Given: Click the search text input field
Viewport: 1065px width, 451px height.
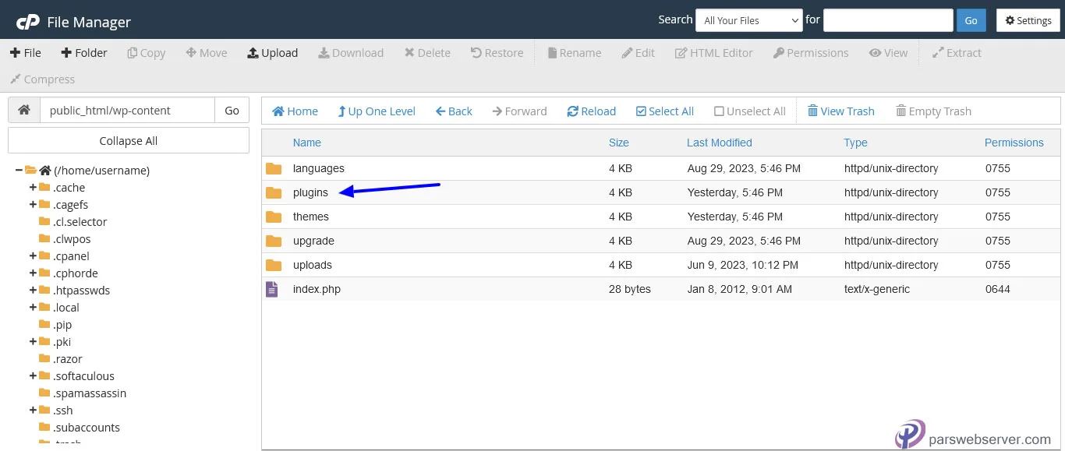Looking at the screenshot, I should (x=887, y=20).
